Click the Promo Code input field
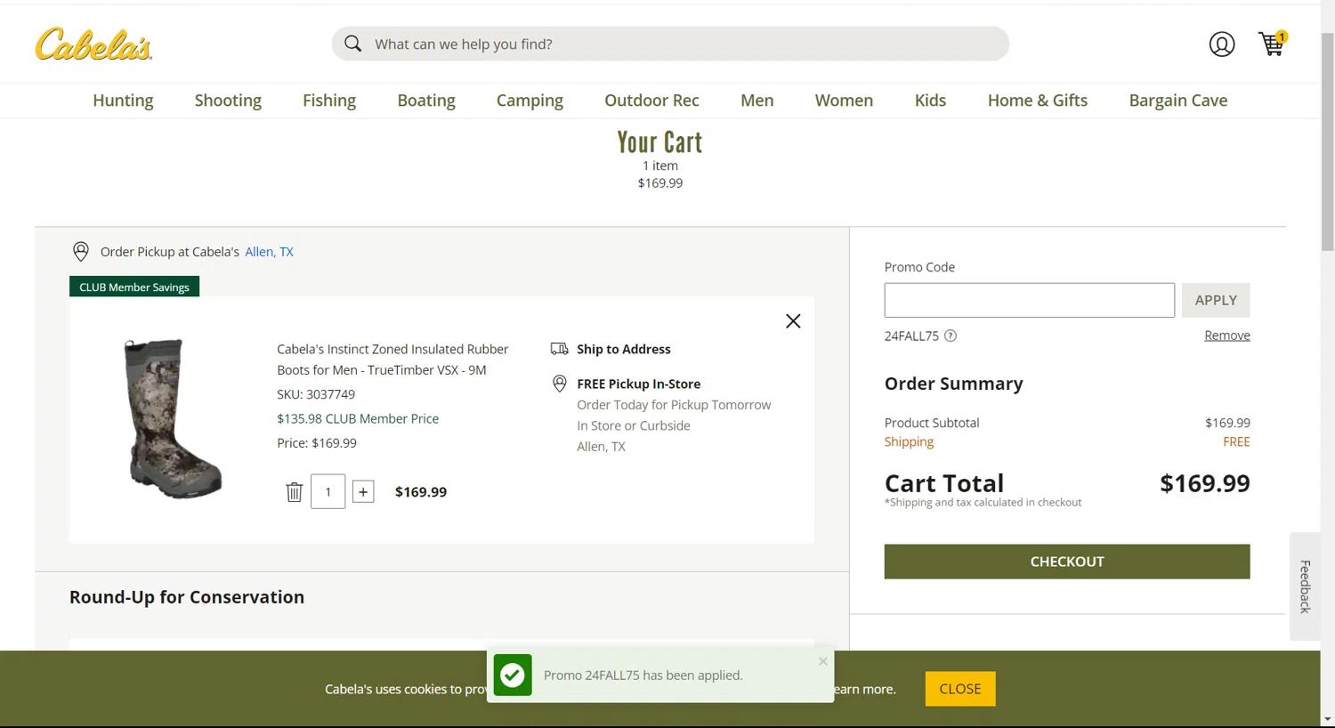The height and width of the screenshot is (728, 1335). [1029, 300]
